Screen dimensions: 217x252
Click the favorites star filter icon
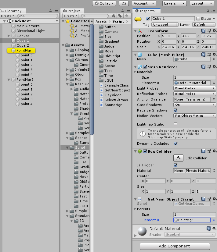tap(127, 16)
